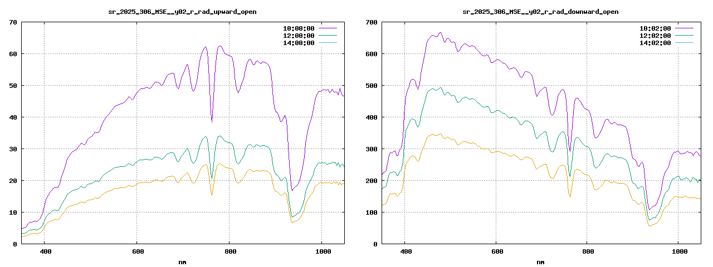Select the 14:02:00 legend label
Viewport: 713px width, 267px height.
coord(655,43)
